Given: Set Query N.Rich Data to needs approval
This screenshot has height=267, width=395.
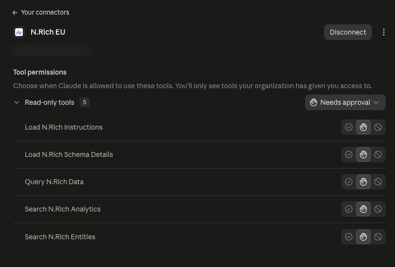Looking at the screenshot, I should click(x=363, y=182).
